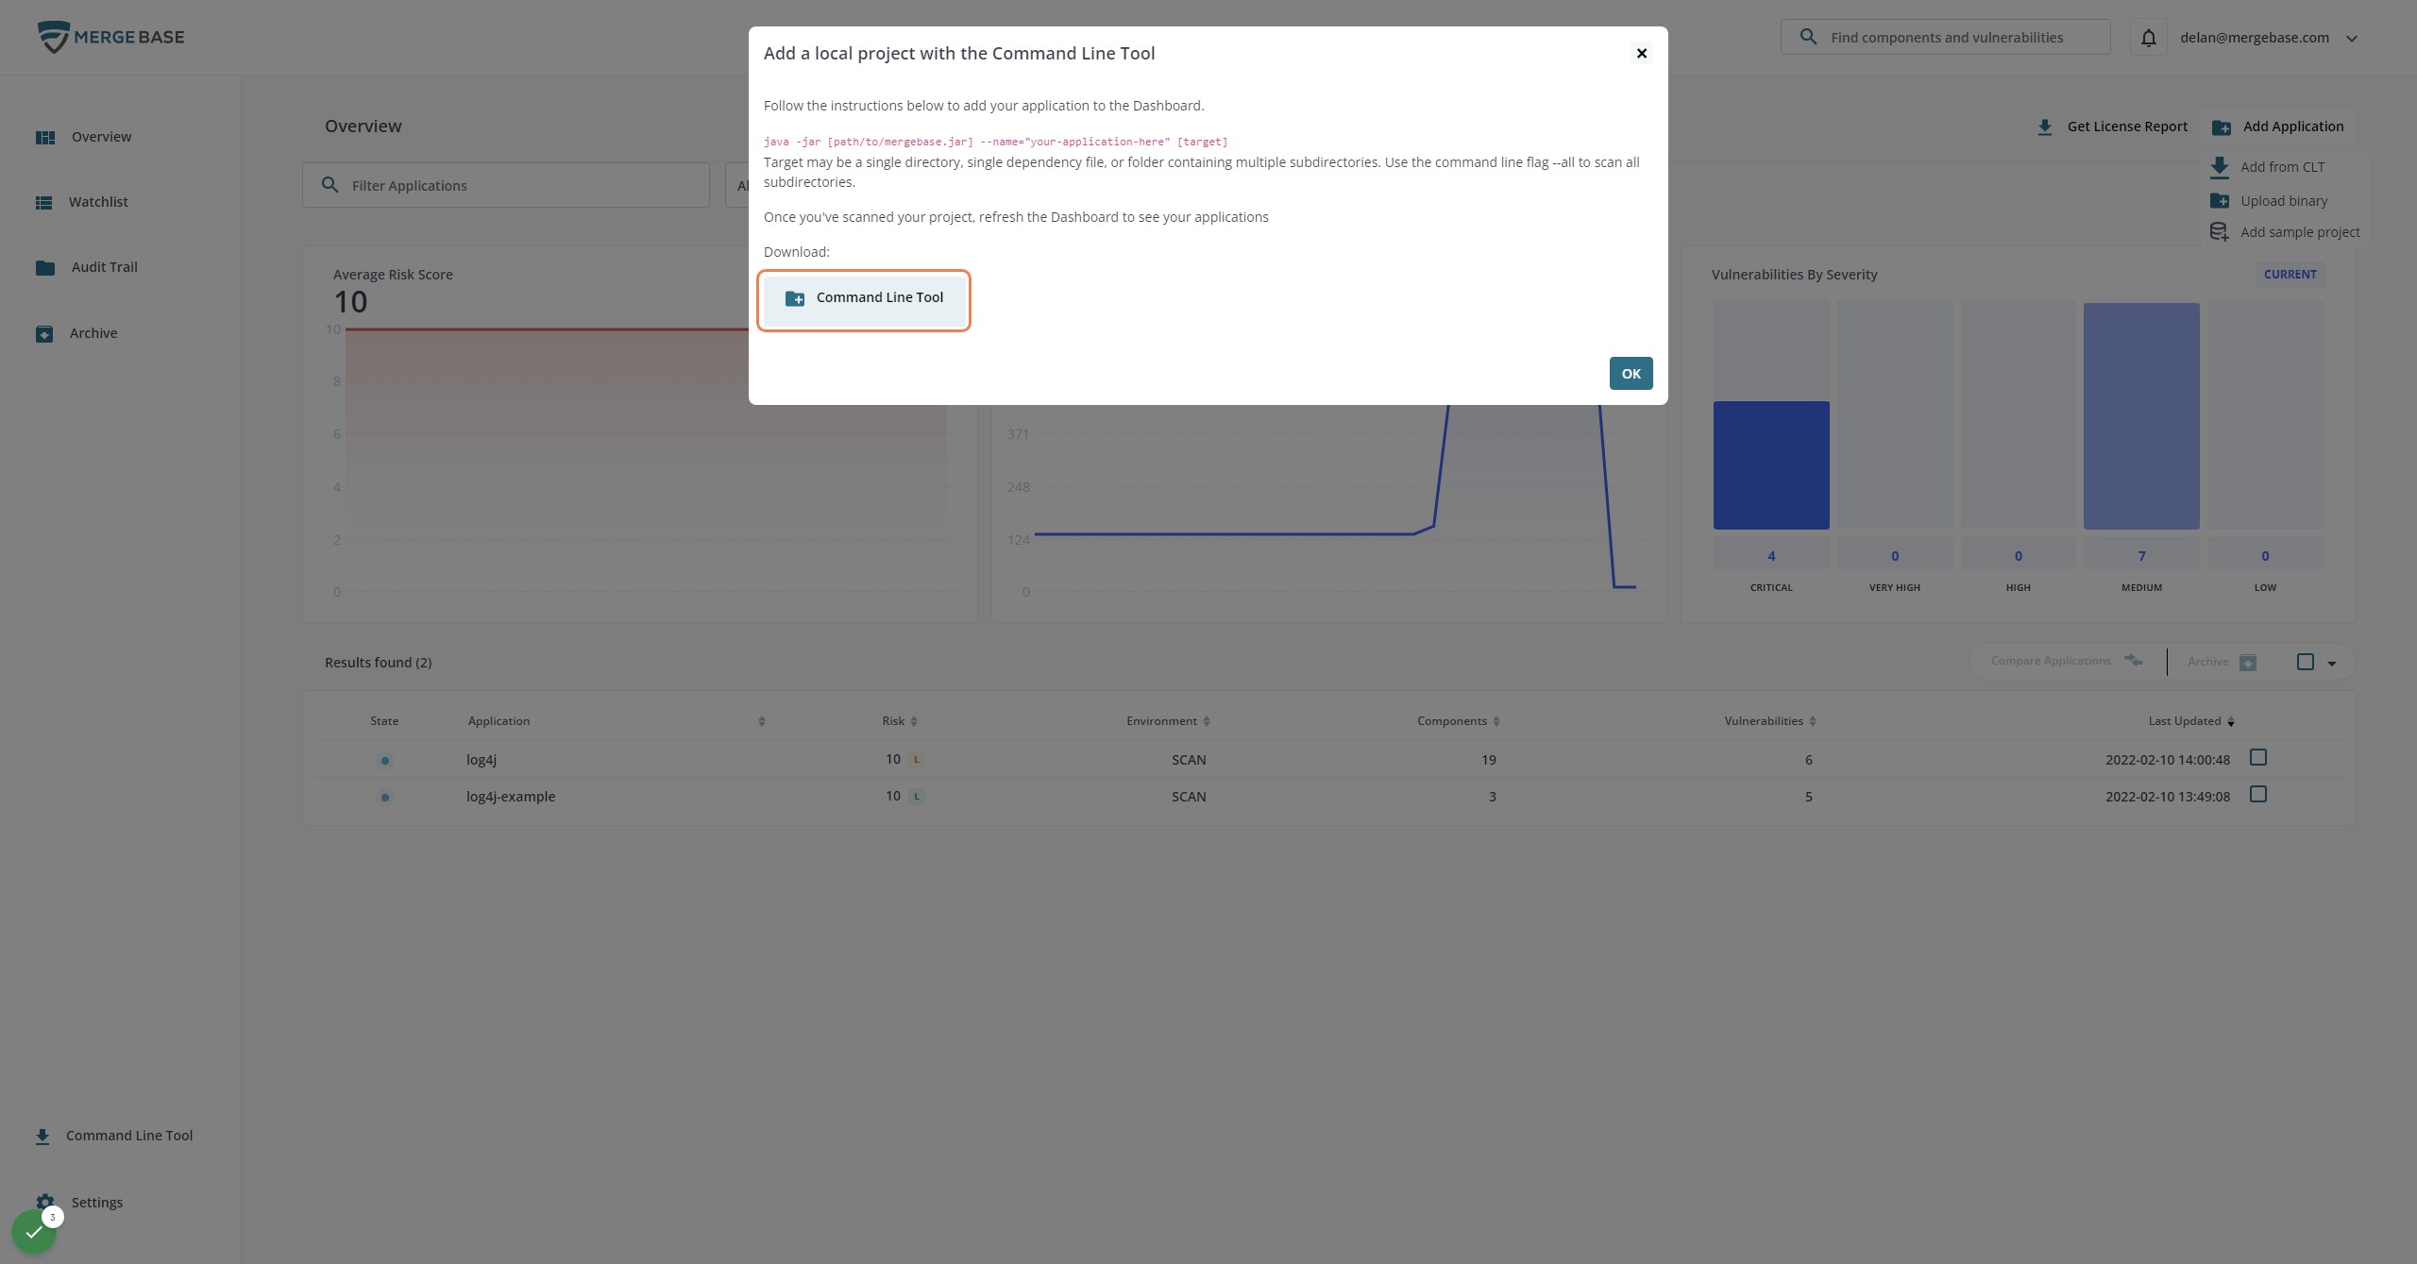Open the Overview sidebar item
Viewport: 2417px width, 1264px height.
[83, 137]
